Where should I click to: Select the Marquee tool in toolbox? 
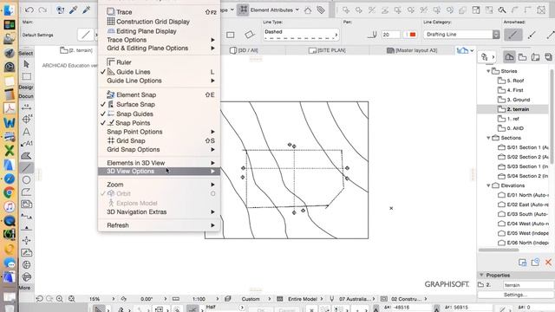[26, 76]
